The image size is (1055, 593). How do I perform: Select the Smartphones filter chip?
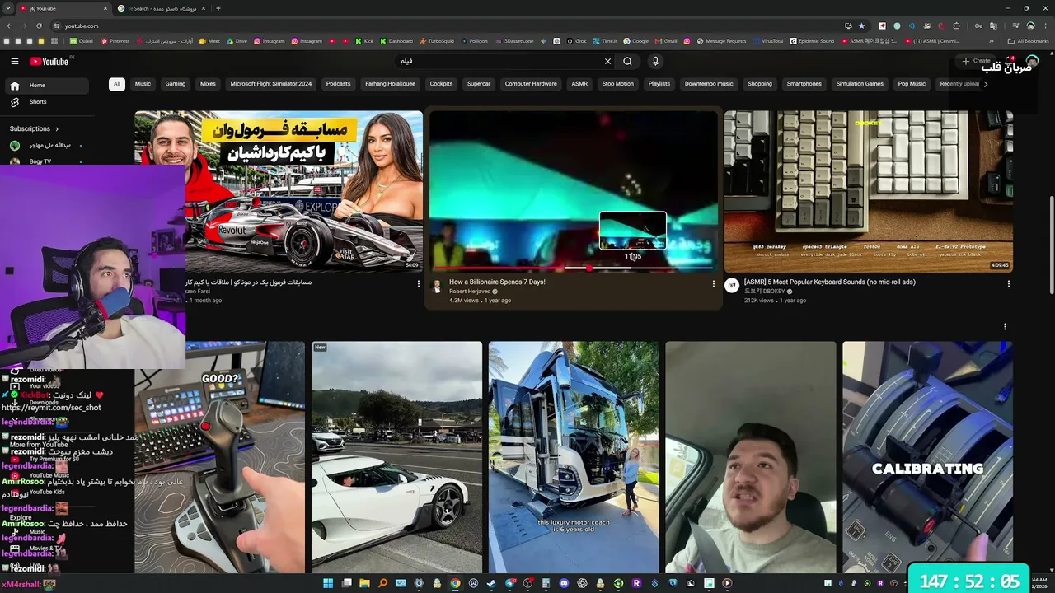pyautogui.click(x=804, y=84)
